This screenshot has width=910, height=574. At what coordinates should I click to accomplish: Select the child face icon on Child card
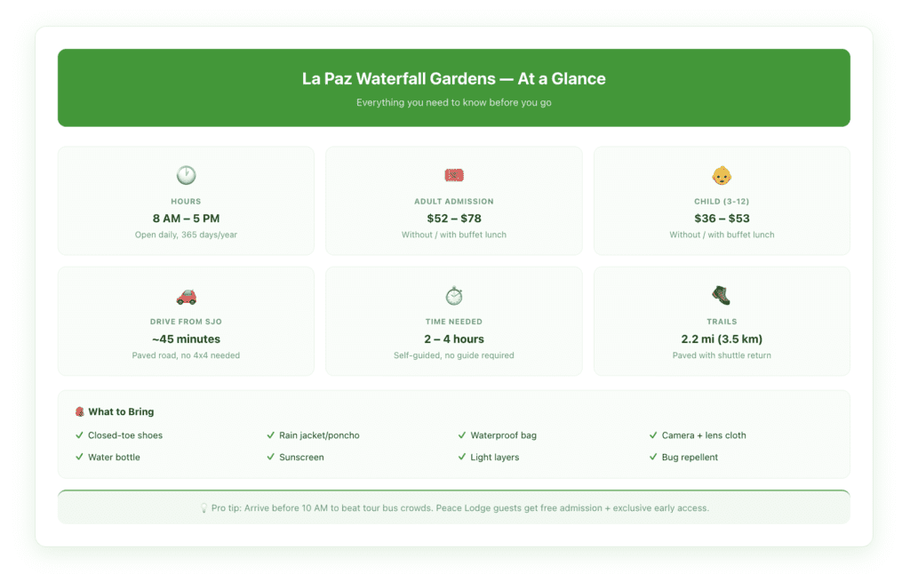pos(722,174)
